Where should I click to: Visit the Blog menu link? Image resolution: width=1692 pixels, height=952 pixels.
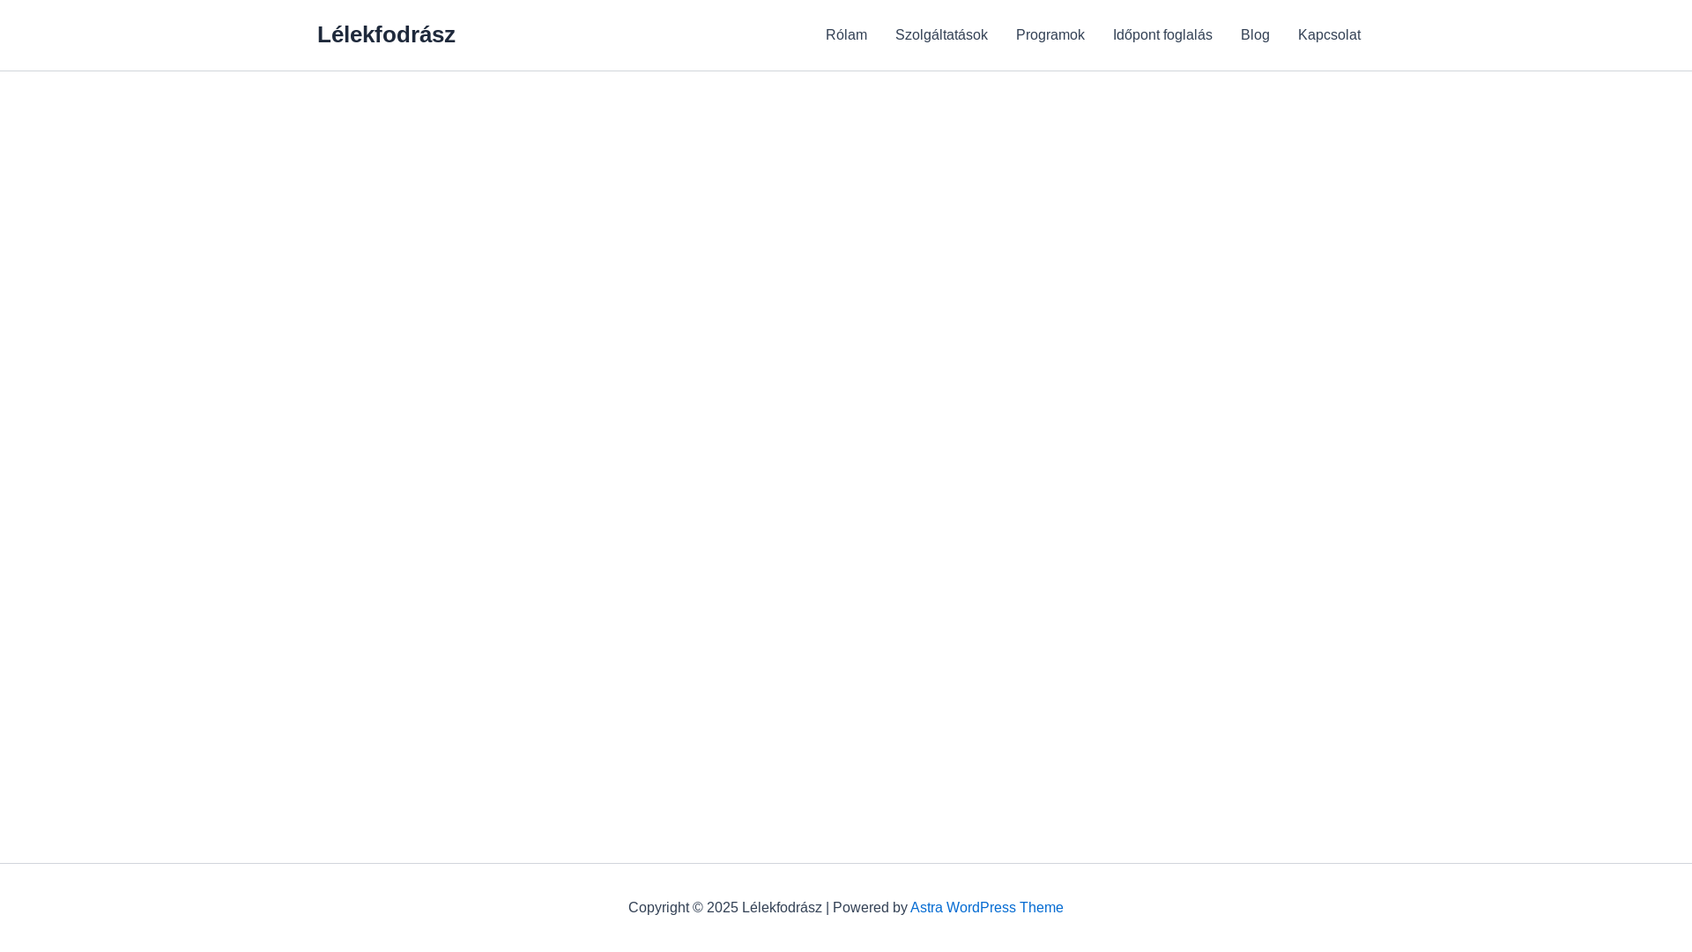(x=1255, y=35)
